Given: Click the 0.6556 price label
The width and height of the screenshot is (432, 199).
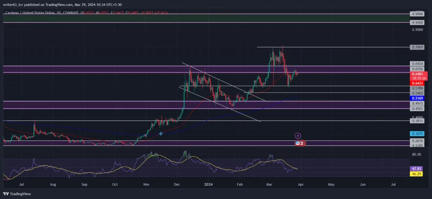Looking at the screenshot, I should coord(416,69).
